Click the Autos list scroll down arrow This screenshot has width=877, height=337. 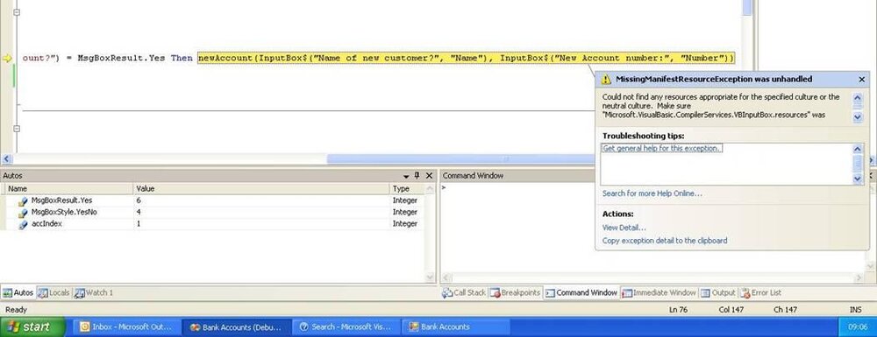[x=430, y=277]
